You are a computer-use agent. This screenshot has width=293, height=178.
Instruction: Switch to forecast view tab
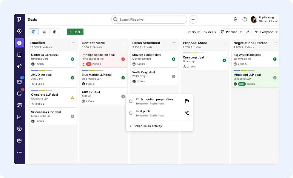point(55,32)
